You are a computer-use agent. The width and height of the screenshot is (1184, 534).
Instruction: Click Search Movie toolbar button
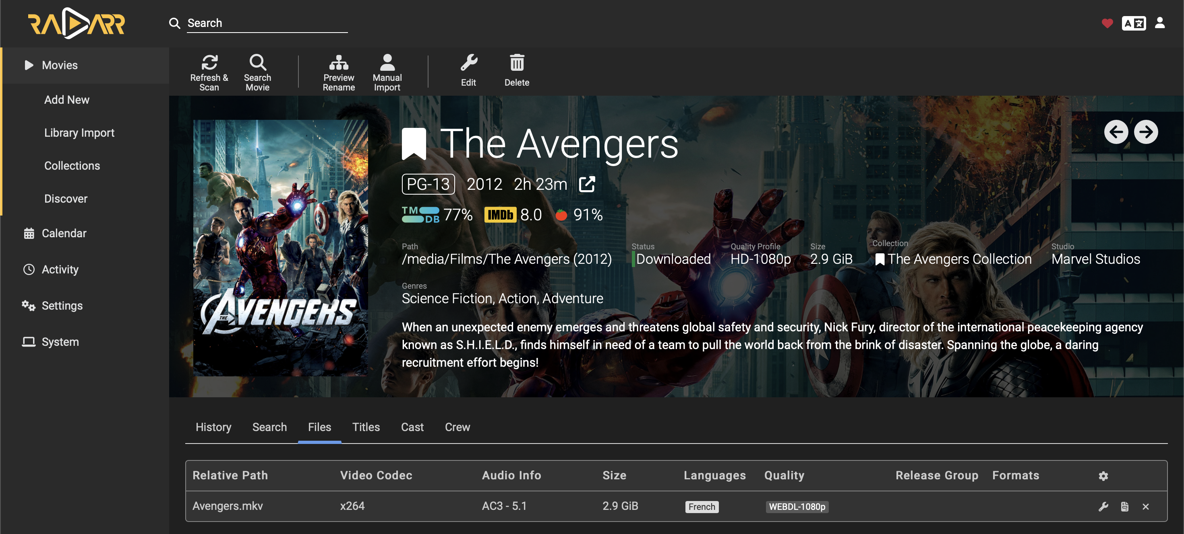coord(257,72)
